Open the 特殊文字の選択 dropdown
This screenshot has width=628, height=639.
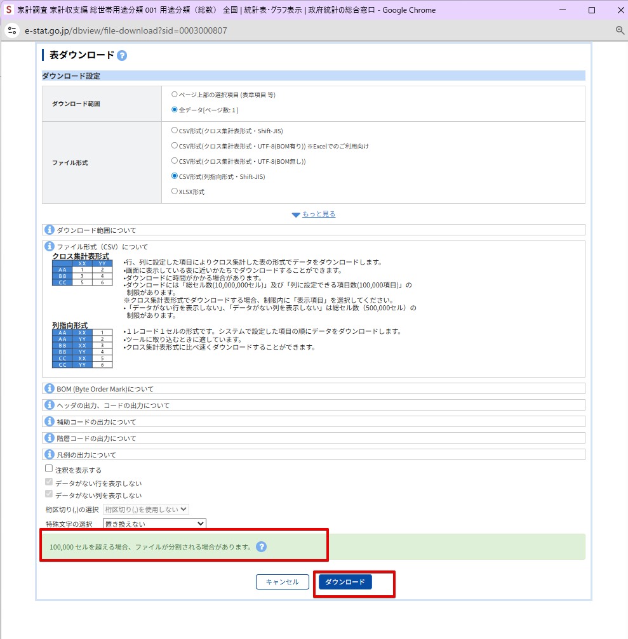point(154,524)
